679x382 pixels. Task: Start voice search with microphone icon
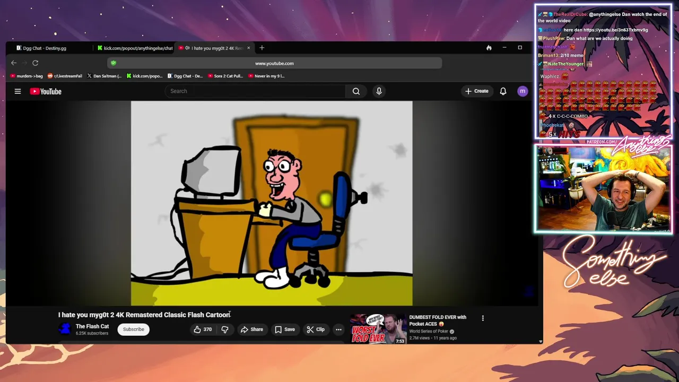click(379, 91)
